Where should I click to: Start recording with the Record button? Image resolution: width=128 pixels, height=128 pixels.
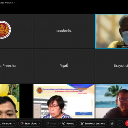tap(69, 123)
